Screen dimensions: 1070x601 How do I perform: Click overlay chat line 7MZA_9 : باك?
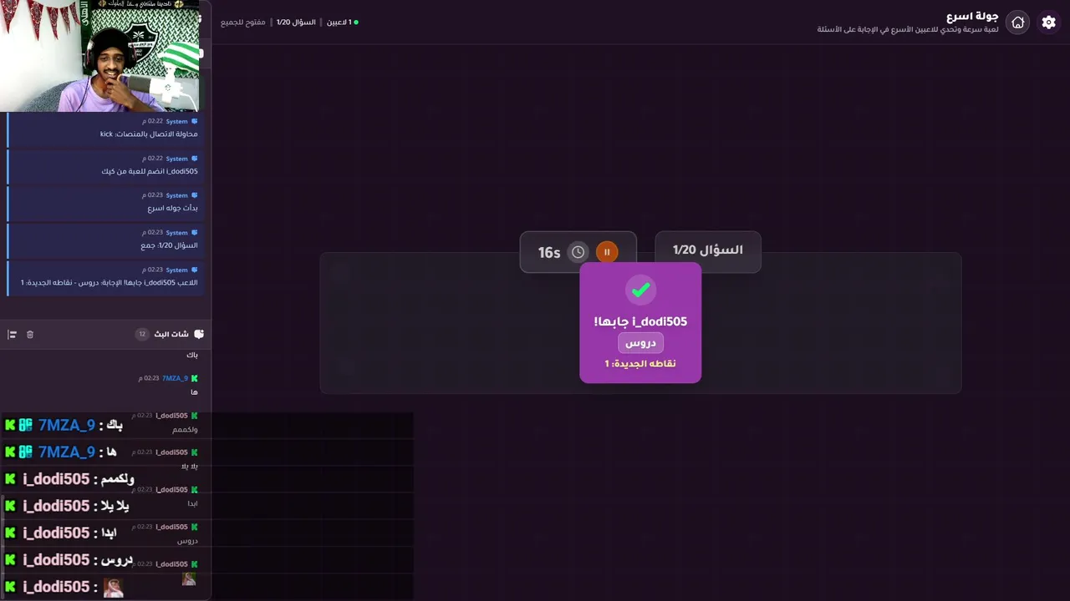(64, 425)
